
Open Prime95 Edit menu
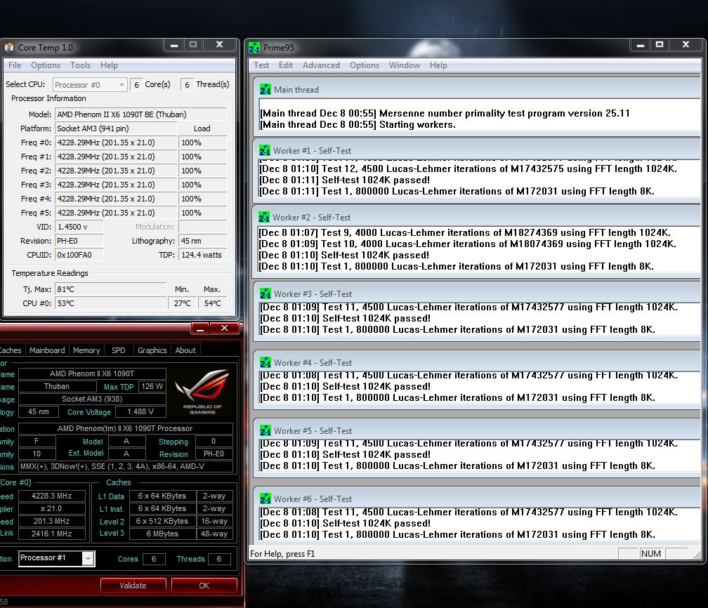[286, 65]
